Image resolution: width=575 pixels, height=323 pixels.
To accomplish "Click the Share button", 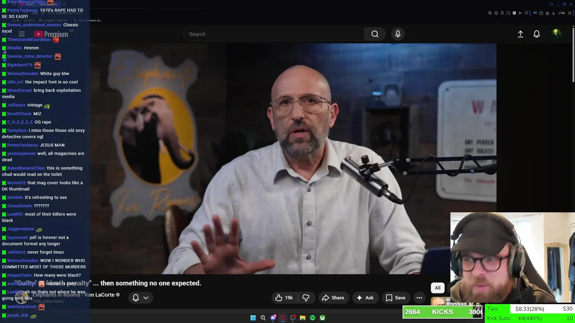I will 333,297.
